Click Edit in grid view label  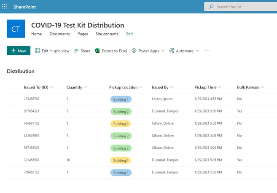point(56,51)
